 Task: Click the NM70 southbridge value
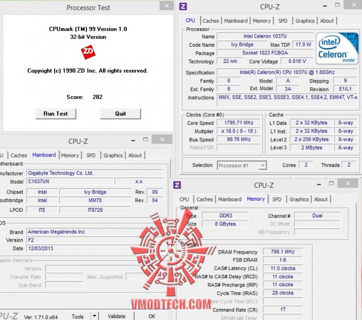point(95,200)
